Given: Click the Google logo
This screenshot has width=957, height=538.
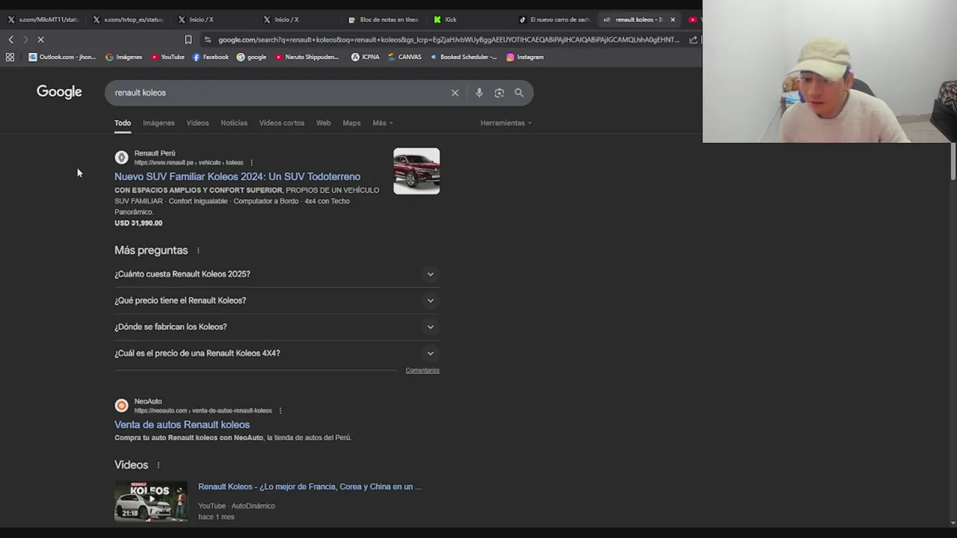Looking at the screenshot, I should coord(59,92).
